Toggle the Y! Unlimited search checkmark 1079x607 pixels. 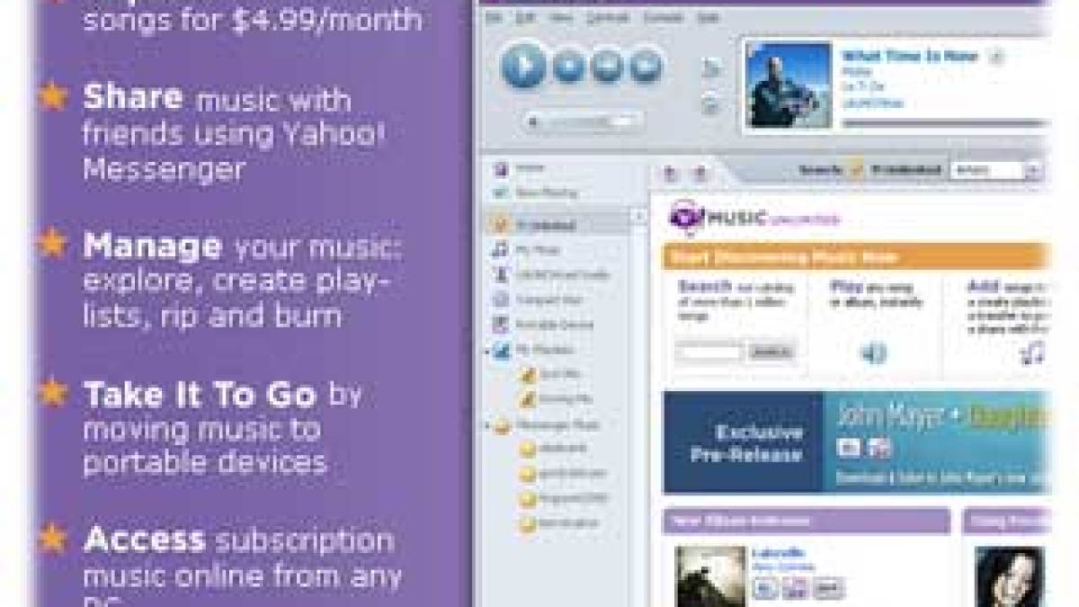pos(856,169)
